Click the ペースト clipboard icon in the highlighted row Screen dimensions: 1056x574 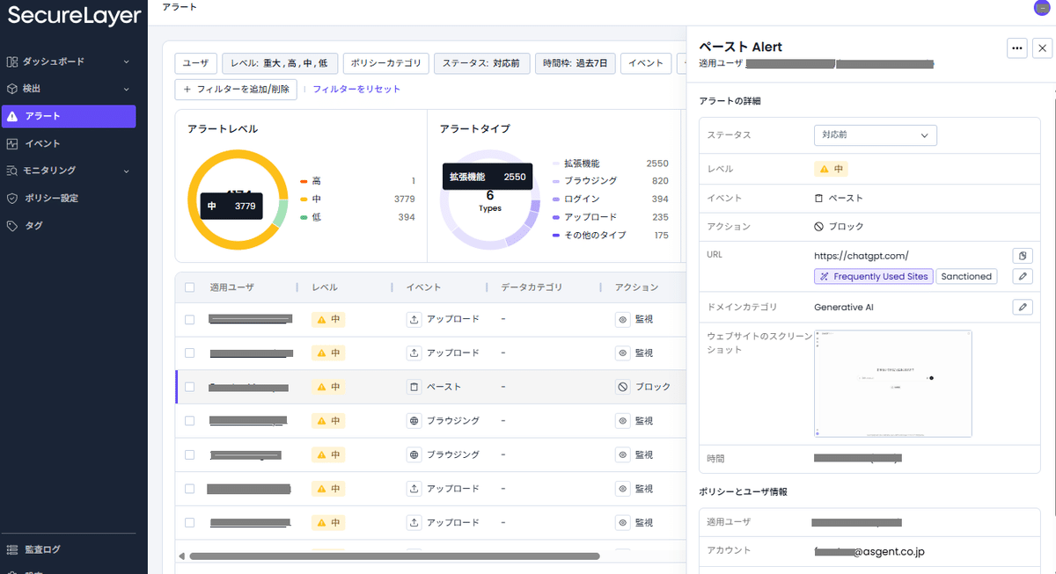[x=414, y=386]
